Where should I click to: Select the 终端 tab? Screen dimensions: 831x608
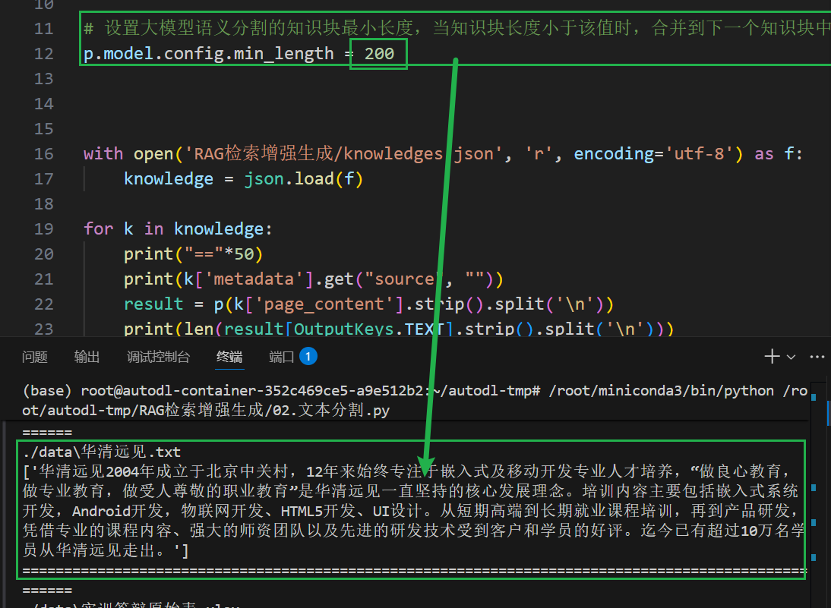click(x=229, y=357)
